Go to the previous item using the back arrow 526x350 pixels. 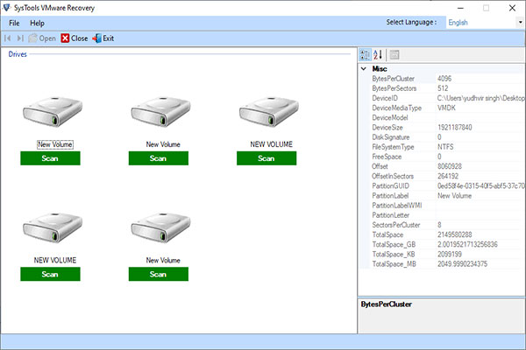(x=7, y=38)
